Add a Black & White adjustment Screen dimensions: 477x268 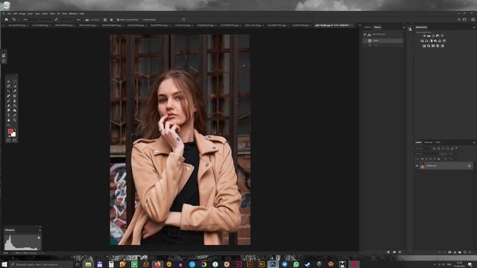point(431,41)
